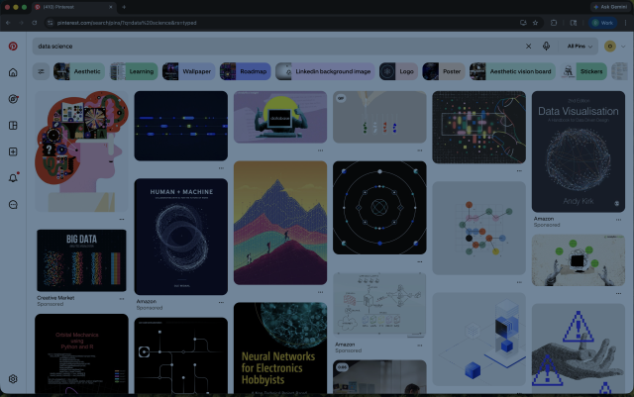Clear the search field with X
Image resolution: width=634 pixels, height=397 pixels.
pos(528,47)
